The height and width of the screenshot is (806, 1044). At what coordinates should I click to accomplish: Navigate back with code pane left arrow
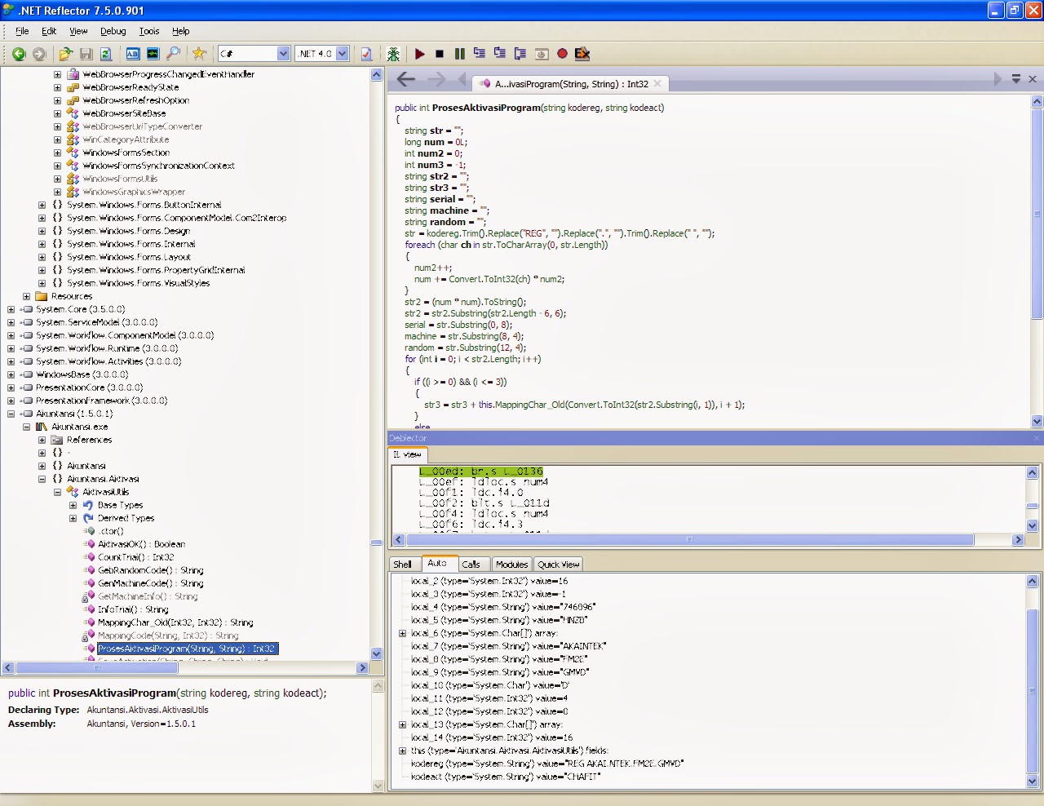pos(406,79)
